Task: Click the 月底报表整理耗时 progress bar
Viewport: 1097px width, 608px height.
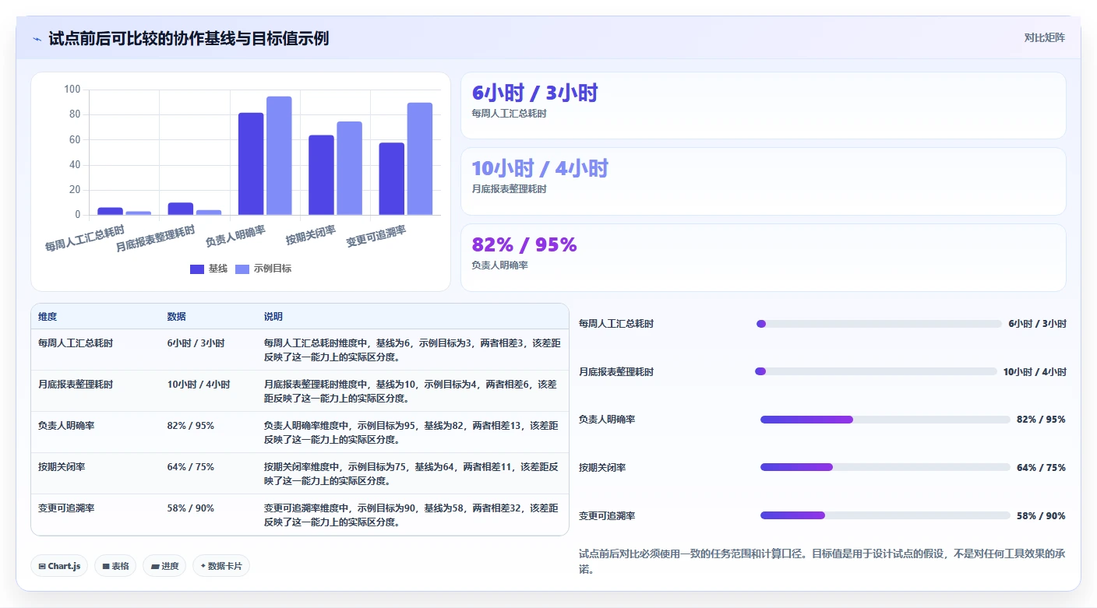Action: pos(876,371)
